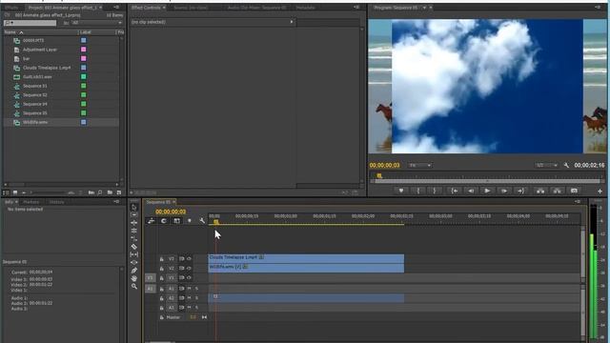Select the Hand tool

(x=134, y=278)
